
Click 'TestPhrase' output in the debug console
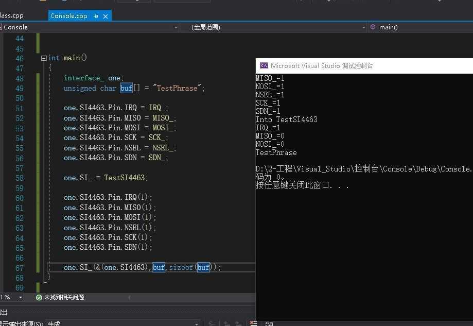(x=276, y=152)
